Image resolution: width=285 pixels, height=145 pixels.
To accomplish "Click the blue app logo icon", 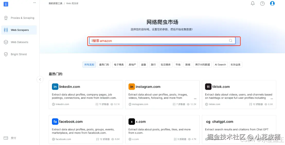I will point(6,4).
